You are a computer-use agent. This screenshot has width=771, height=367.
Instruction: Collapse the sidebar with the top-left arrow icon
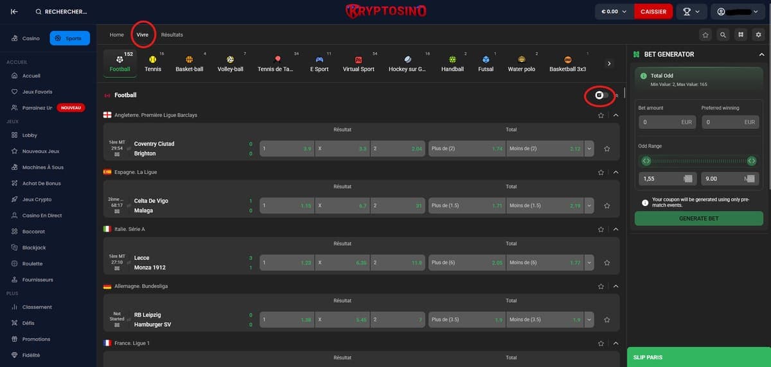point(15,12)
